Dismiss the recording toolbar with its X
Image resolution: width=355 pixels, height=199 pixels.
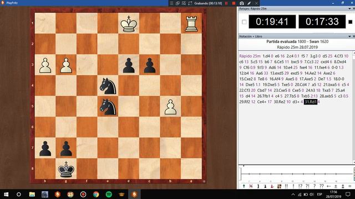coord(256,3)
